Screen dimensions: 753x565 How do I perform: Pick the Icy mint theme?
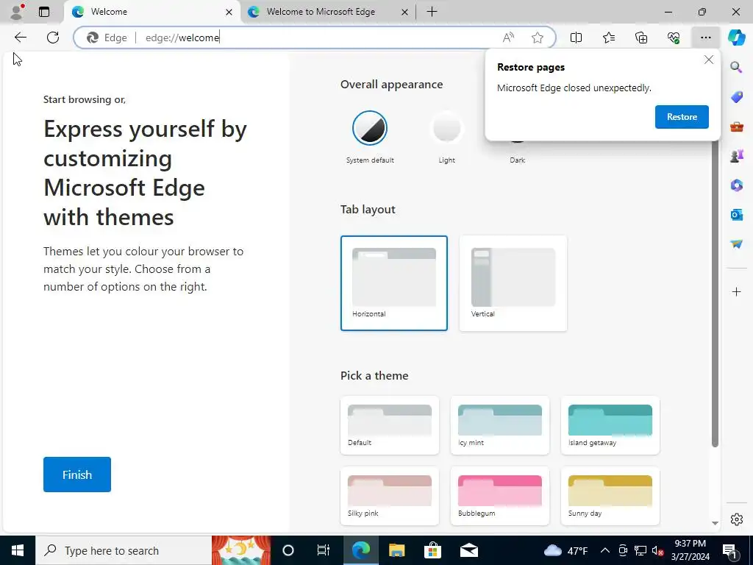tap(500, 425)
